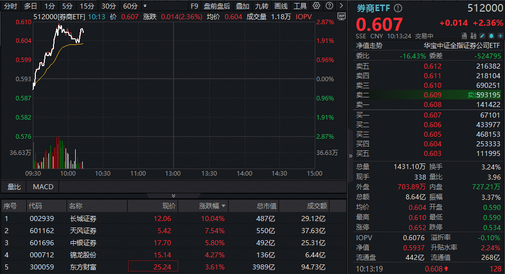Click the WP icon on chart corner
The image size is (505, 274).
[341, 16]
